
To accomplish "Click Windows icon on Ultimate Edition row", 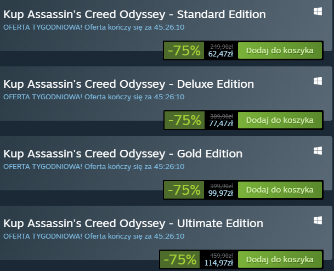I will click(x=318, y=220).
